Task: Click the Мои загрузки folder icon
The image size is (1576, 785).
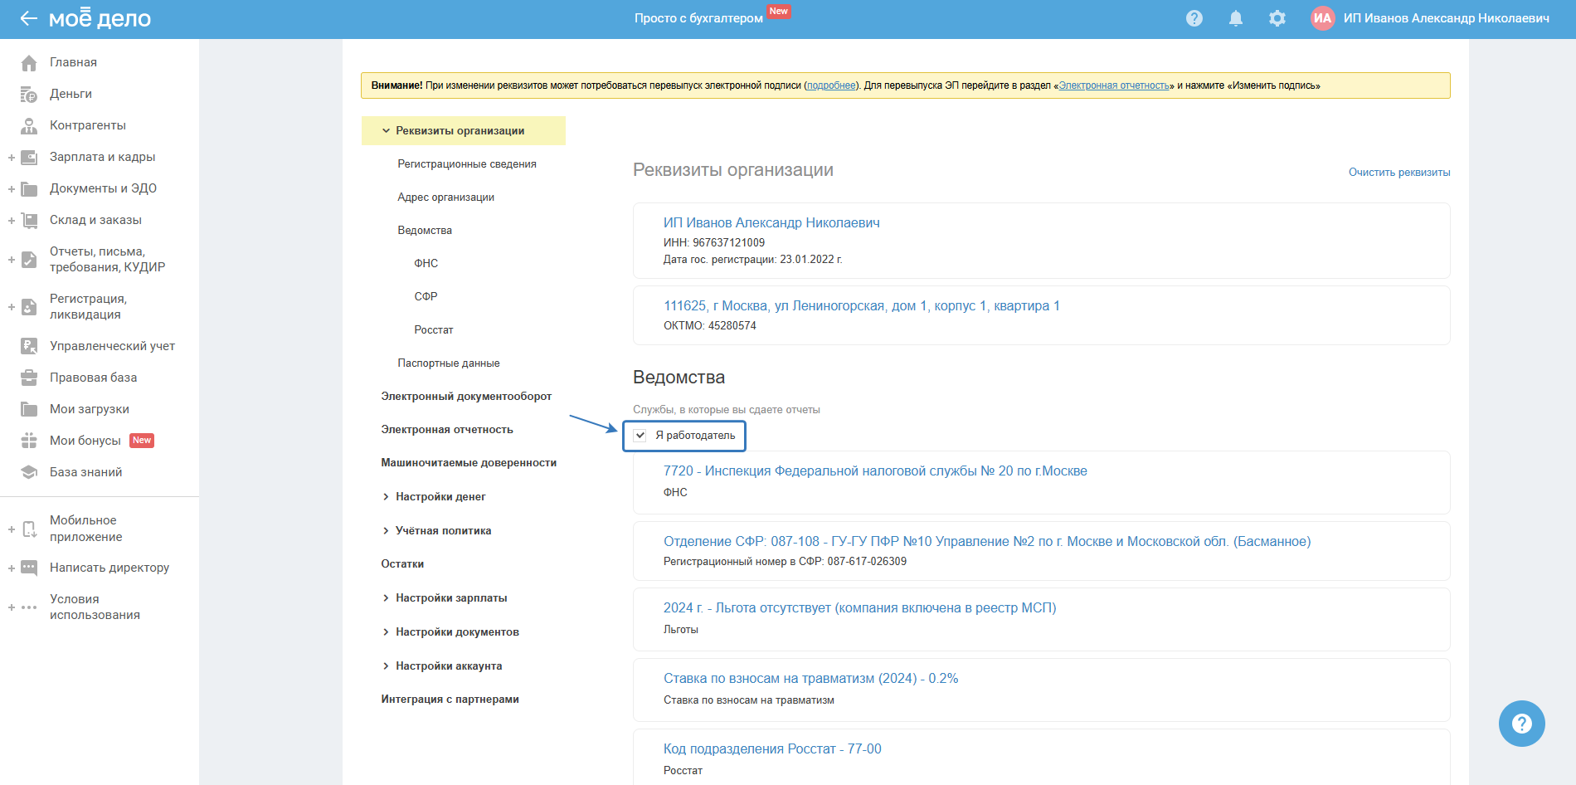Action: click(x=29, y=409)
